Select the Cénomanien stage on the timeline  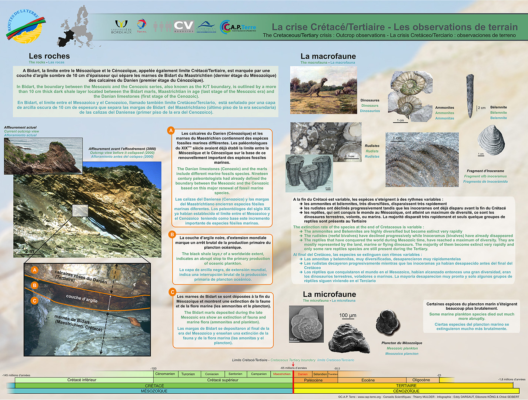click(x=165, y=374)
